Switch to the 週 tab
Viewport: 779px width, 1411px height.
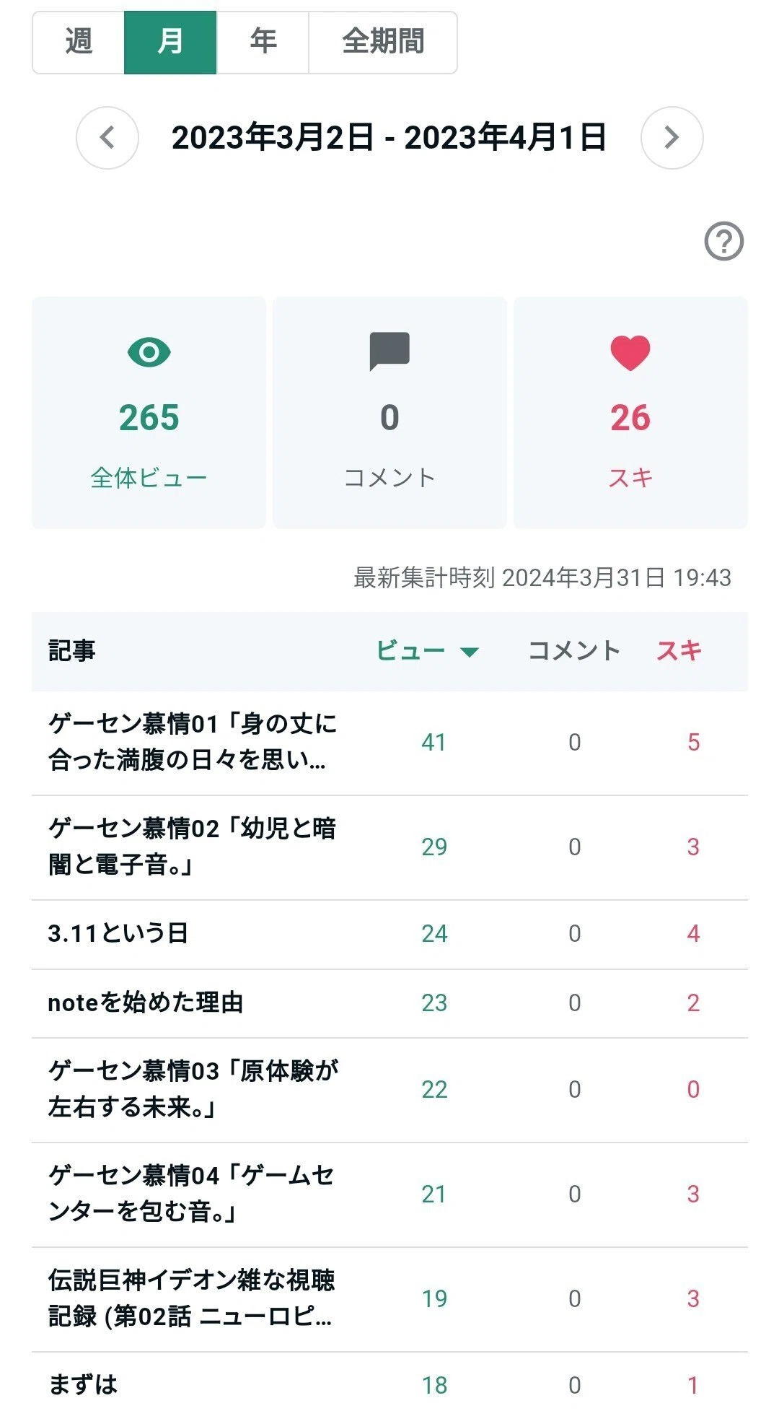point(79,43)
